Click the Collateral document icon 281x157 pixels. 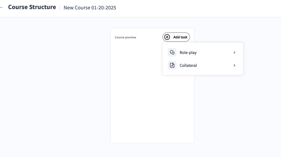[172, 65]
